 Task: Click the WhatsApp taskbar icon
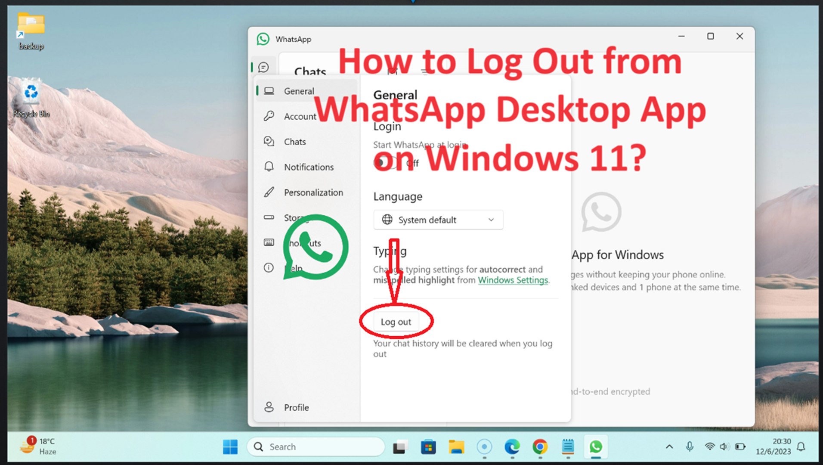[x=596, y=447]
